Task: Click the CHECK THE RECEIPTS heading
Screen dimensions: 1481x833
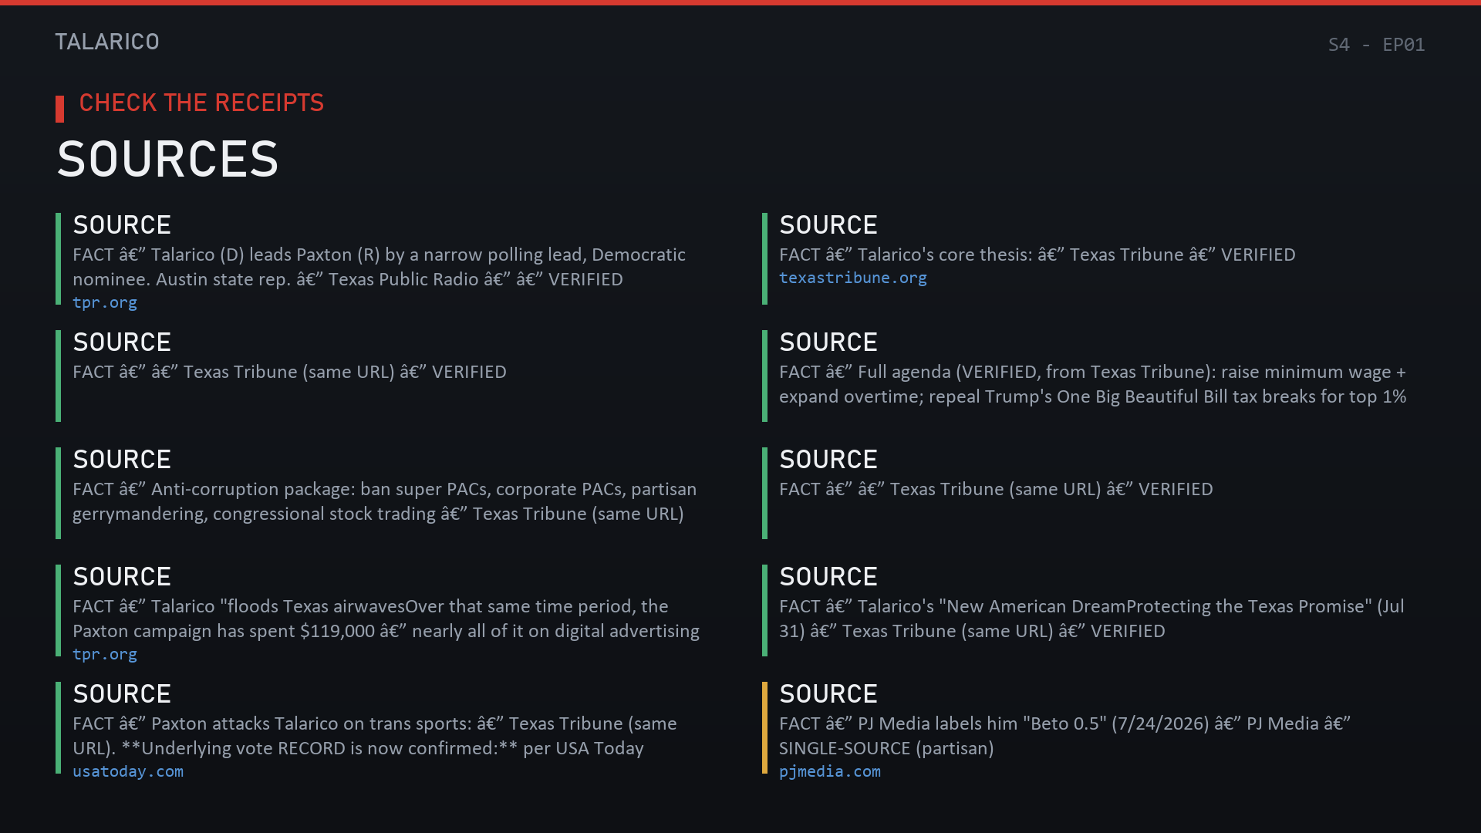Action: [201, 103]
